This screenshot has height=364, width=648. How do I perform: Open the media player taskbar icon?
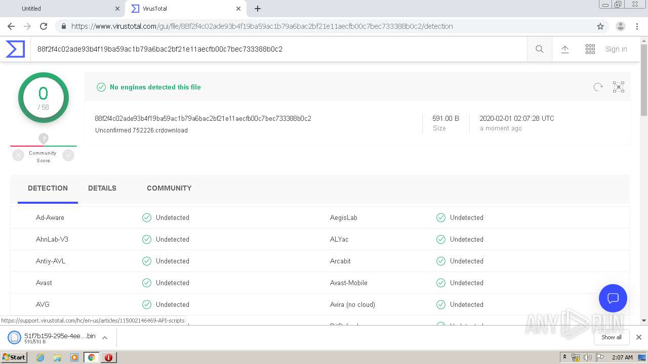click(74, 357)
